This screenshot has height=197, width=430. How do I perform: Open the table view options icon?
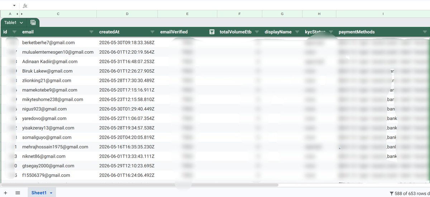33,23
